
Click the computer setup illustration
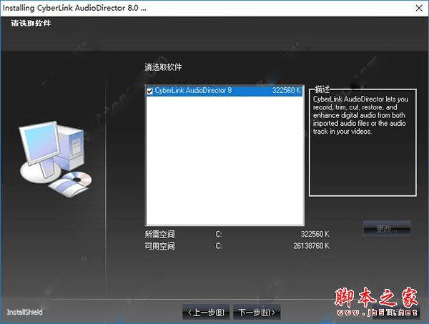[55, 159]
